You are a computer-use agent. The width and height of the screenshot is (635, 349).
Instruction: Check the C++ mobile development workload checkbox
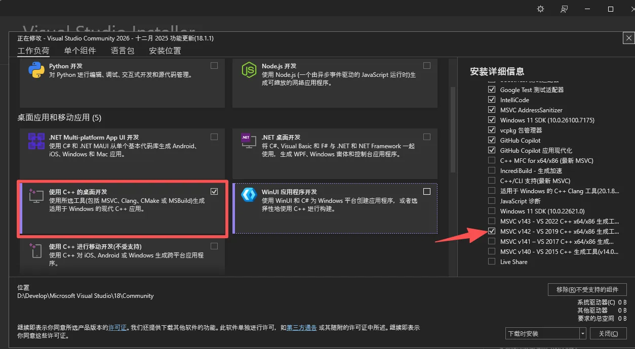click(x=214, y=246)
